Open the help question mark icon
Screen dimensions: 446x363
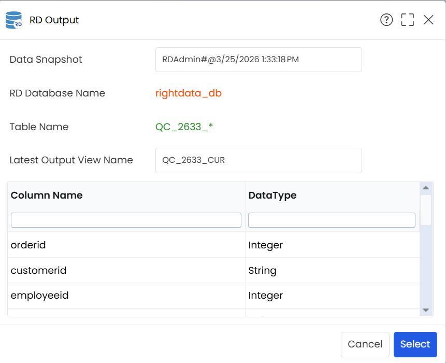click(386, 20)
